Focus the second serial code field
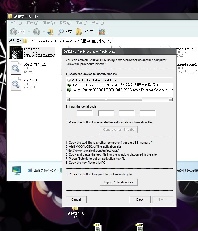 [x=106, y=113]
